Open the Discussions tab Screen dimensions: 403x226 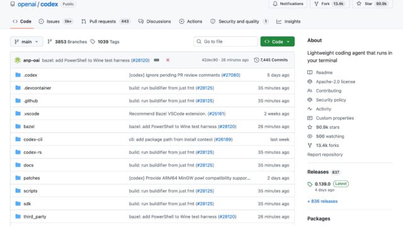click(x=154, y=21)
